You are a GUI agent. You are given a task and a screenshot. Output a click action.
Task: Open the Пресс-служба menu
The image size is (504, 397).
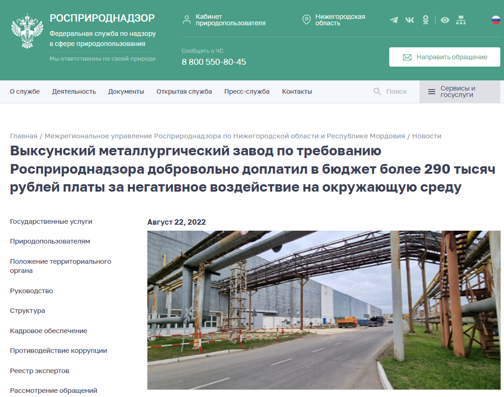pos(247,92)
